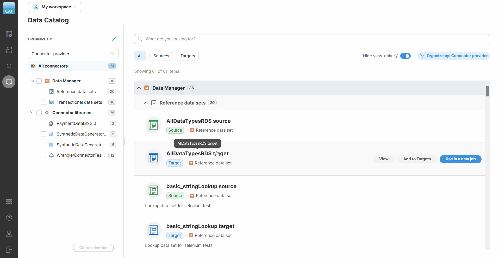499x258 pixels.
Task: Check first SyntheticDataGenerator checkbox
Action: [x=43, y=134]
